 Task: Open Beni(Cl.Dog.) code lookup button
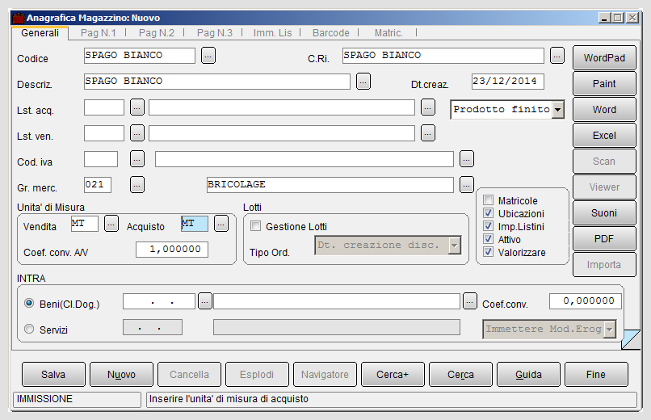205,301
